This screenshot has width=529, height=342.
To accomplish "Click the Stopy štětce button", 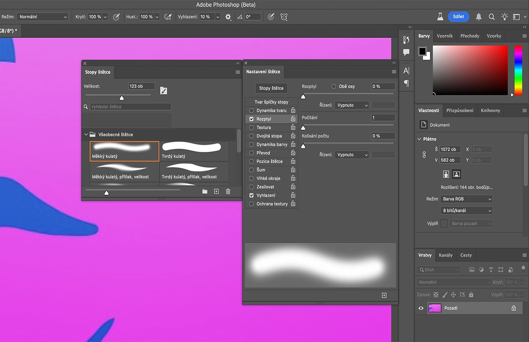I will (x=271, y=88).
